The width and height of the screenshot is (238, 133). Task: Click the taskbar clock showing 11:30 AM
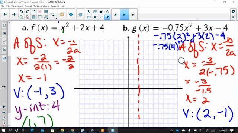222,130
